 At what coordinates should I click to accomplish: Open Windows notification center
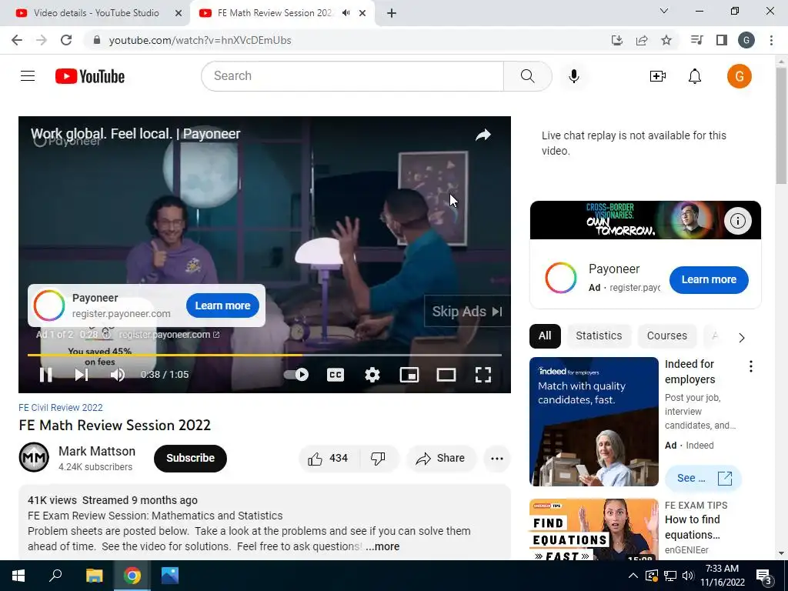tap(764, 576)
